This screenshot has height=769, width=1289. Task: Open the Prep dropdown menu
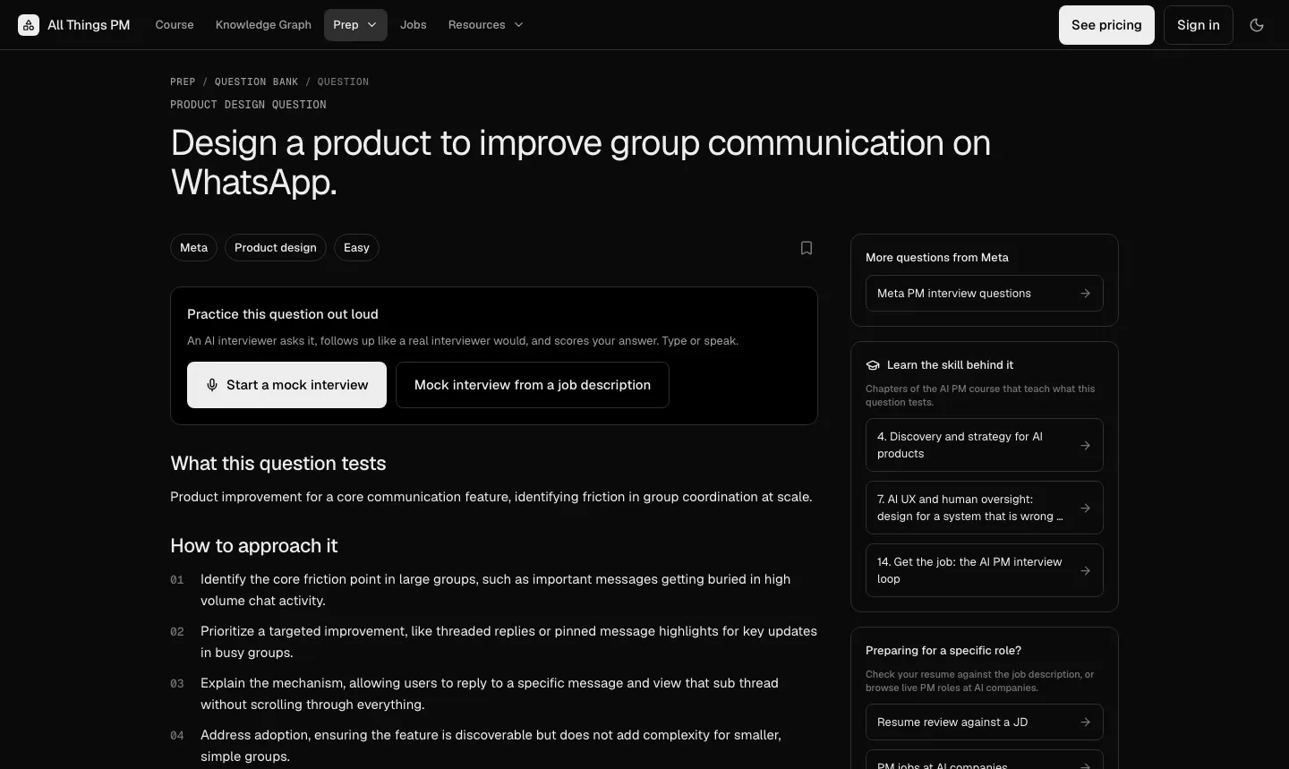tap(355, 25)
